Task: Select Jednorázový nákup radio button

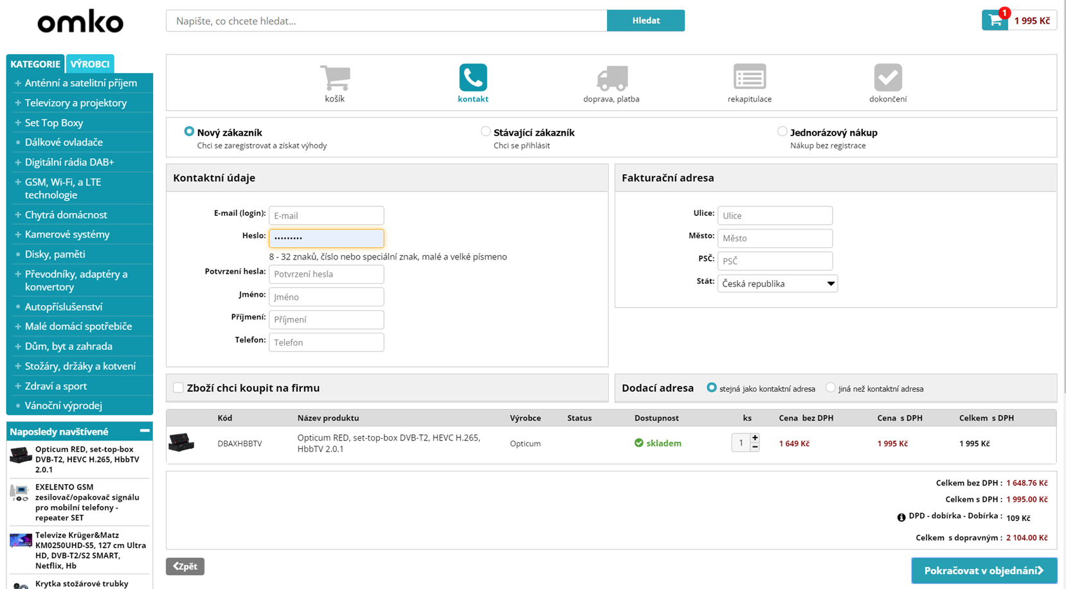Action: point(782,131)
